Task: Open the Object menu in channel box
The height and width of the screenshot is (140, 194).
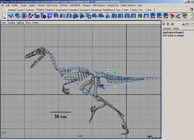Action: pos(176,28)
